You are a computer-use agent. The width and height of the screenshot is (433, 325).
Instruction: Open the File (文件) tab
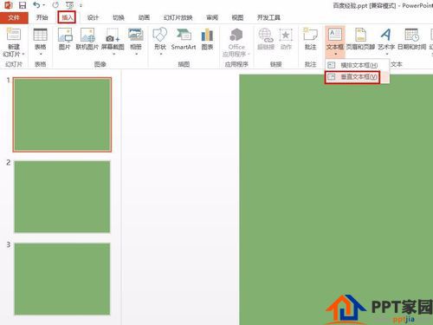click(x=14, y=17)
